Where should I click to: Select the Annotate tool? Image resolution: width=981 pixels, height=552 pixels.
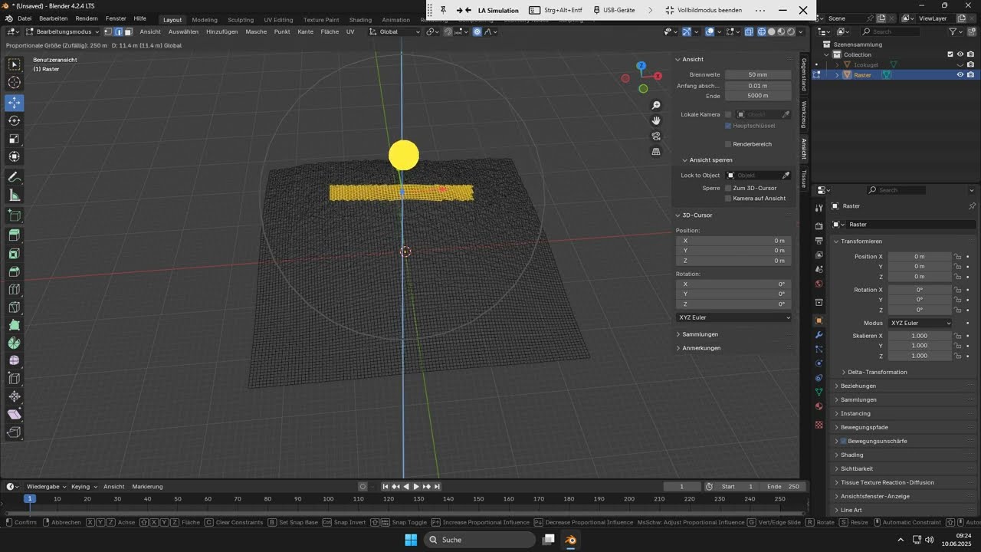tap(15, 177)
